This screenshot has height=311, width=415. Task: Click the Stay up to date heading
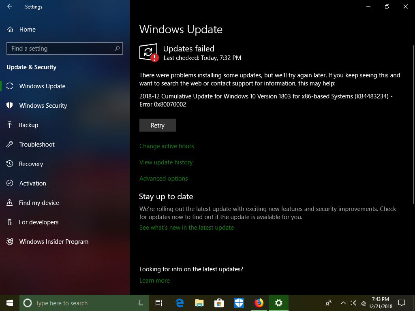click(166, 197)
